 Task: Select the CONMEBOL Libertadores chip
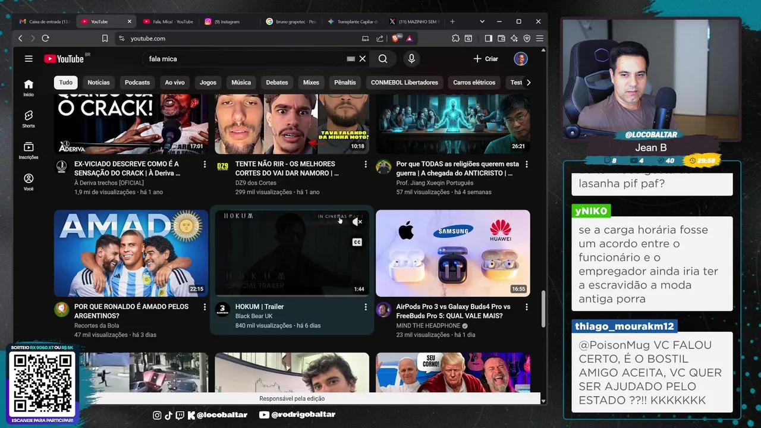(404, 83)
